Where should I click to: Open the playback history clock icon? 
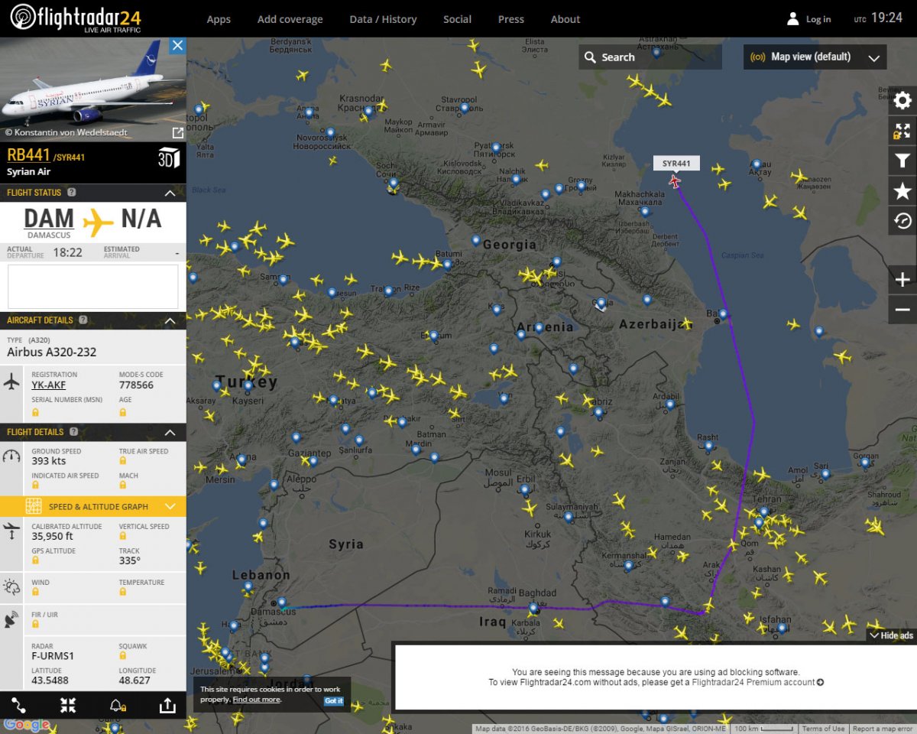click(x=902, y=221)
